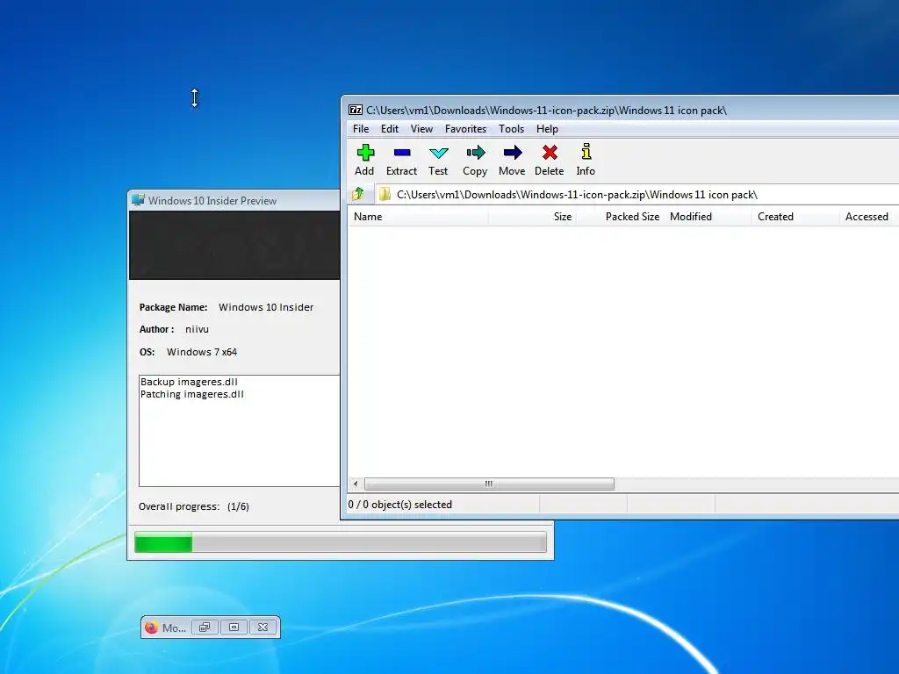Click the Package Name value 'Windows 10 Insider'
Screen dimensions: 899x674
click(266, 307)
